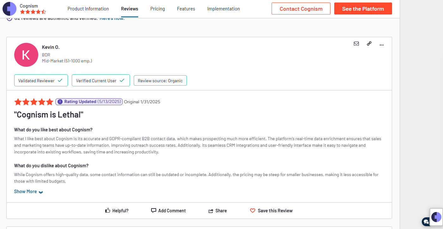Click the Review source: Organic badge

(x=160, y=80)
